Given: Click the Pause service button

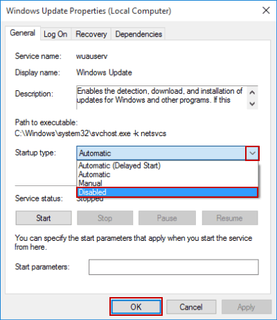Looking at the screenshot, I should 167,218.
